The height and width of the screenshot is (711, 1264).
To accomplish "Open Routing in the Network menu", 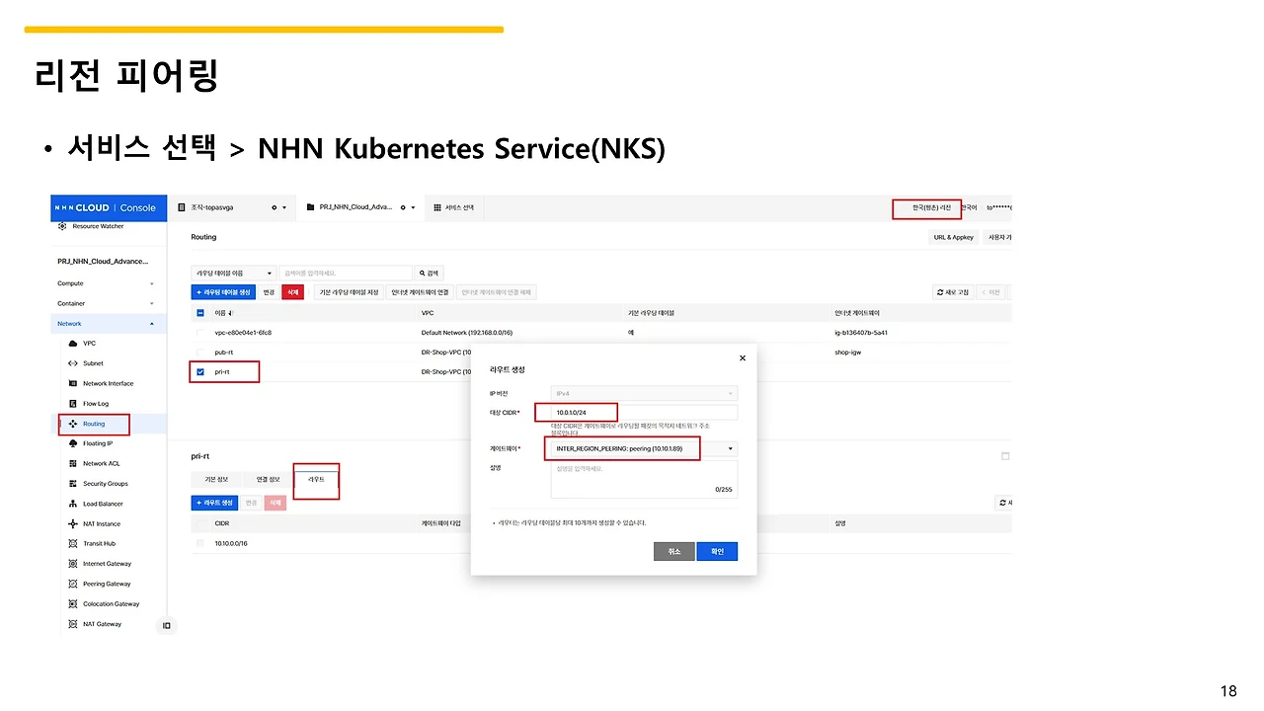I will point(94,424).
